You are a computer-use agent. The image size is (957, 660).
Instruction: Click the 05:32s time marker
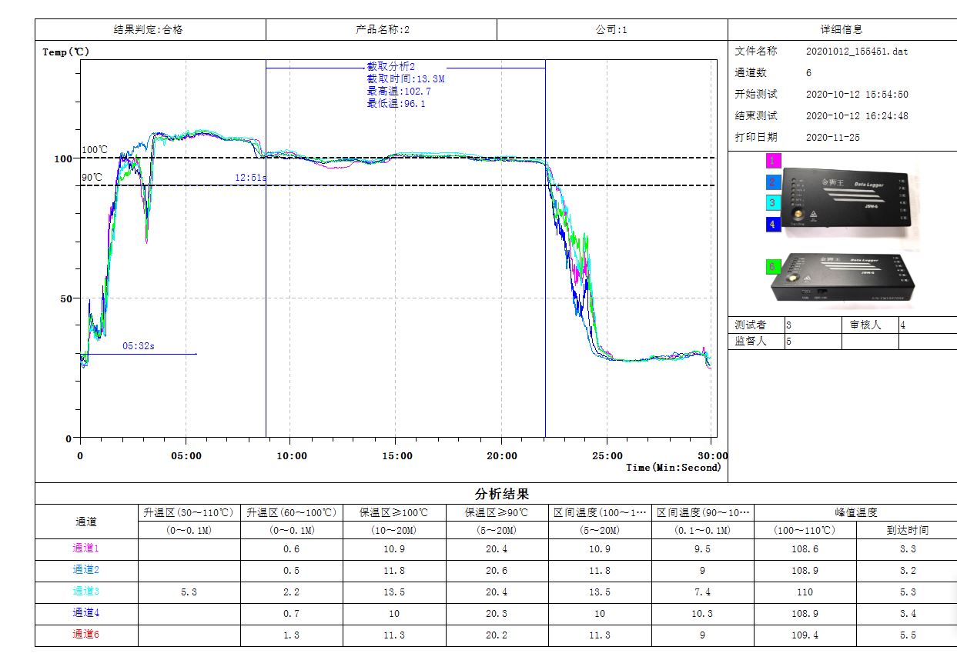point(139,345)
